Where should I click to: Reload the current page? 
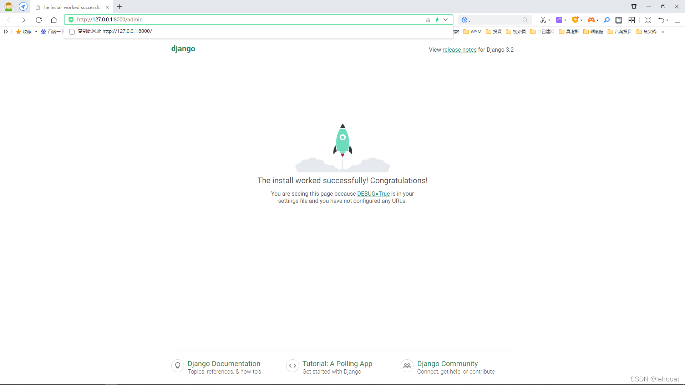39,20
